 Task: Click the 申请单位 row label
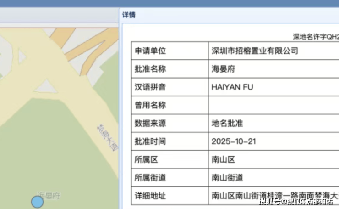click(150, 51)
